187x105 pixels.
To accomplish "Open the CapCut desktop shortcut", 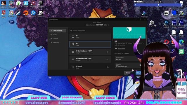I will 166,13.
